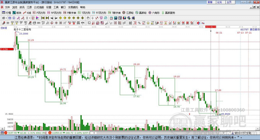This screenshot has width=260, height=140.
Task: Open the candlestick style dropdown arrow
Action: pos(30,18)
